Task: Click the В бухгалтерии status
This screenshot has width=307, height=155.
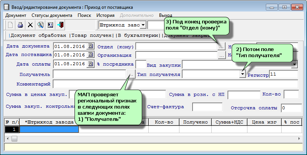Action: point(138,36)
